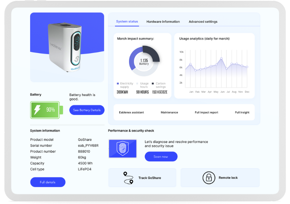This screenshot has height=204, width=290.
Task: Click the 150 KGCO2E value
Action: pyautogui.click(x=159, y=92)
